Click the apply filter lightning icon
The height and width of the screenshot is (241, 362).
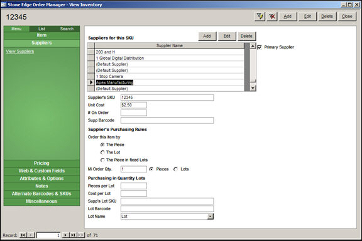point(260,16)
